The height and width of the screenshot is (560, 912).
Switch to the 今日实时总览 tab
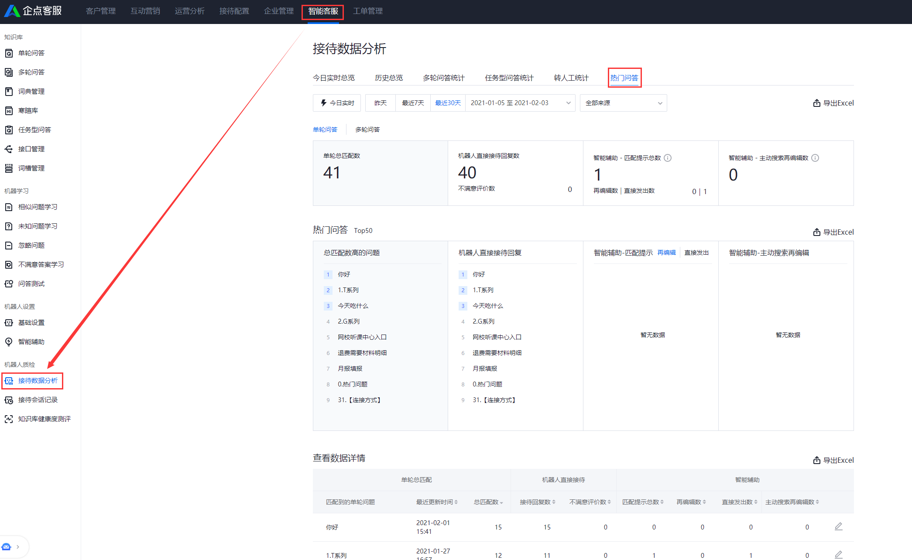coord(334,78)
